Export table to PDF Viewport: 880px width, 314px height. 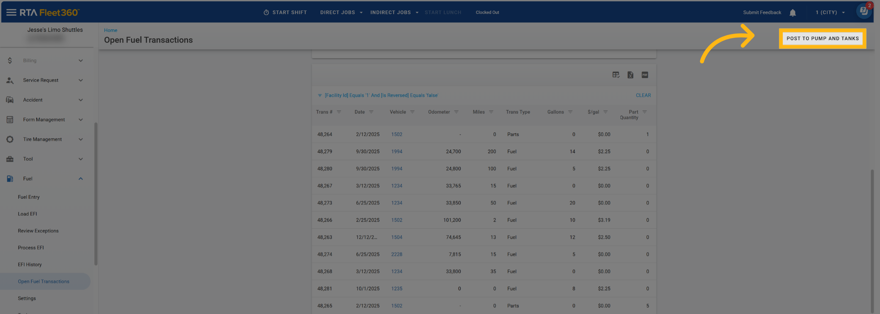[645, 75]
